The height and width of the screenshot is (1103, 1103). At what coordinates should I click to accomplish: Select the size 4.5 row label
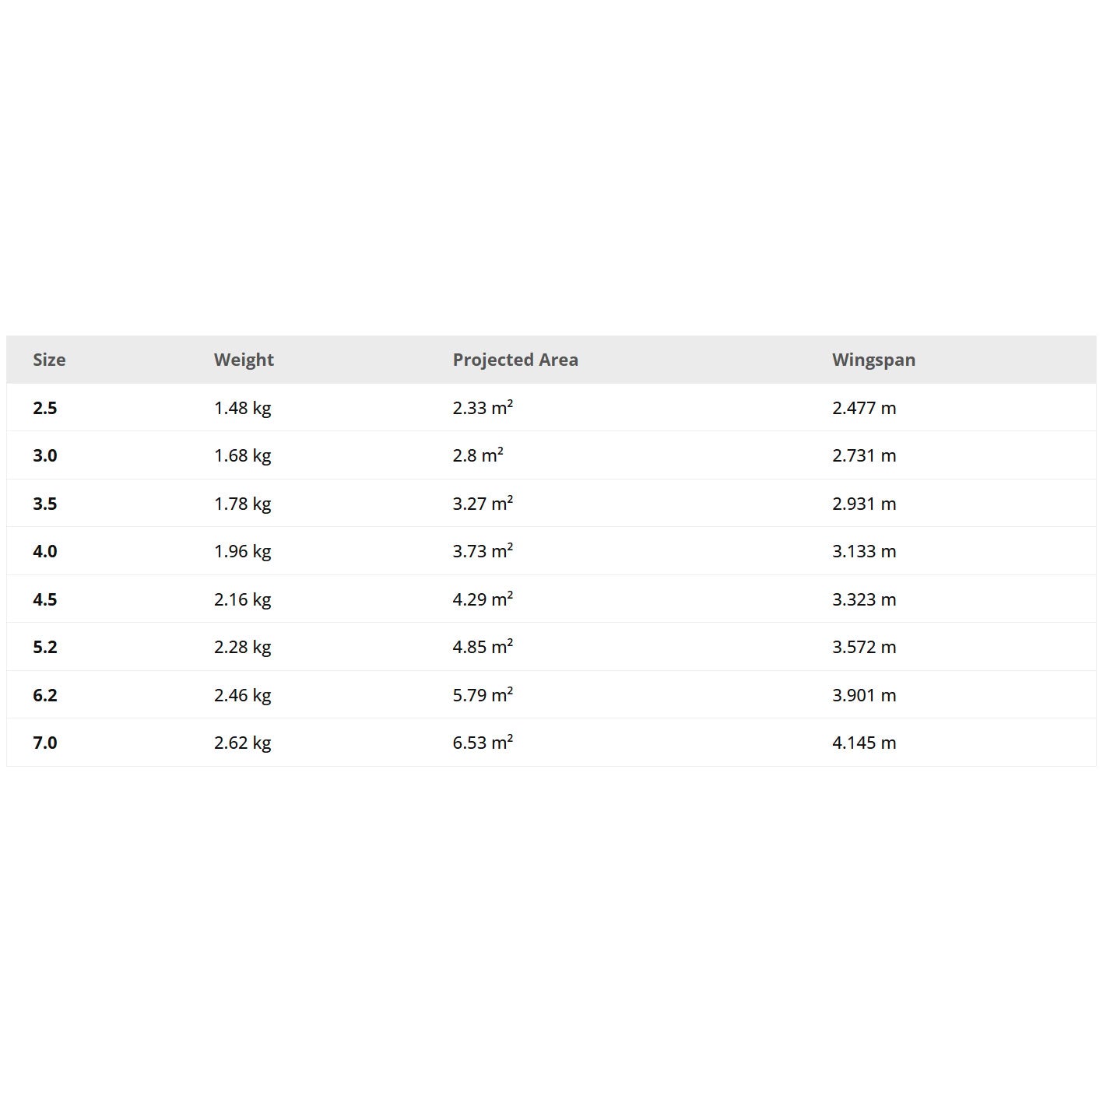(45, 599)
